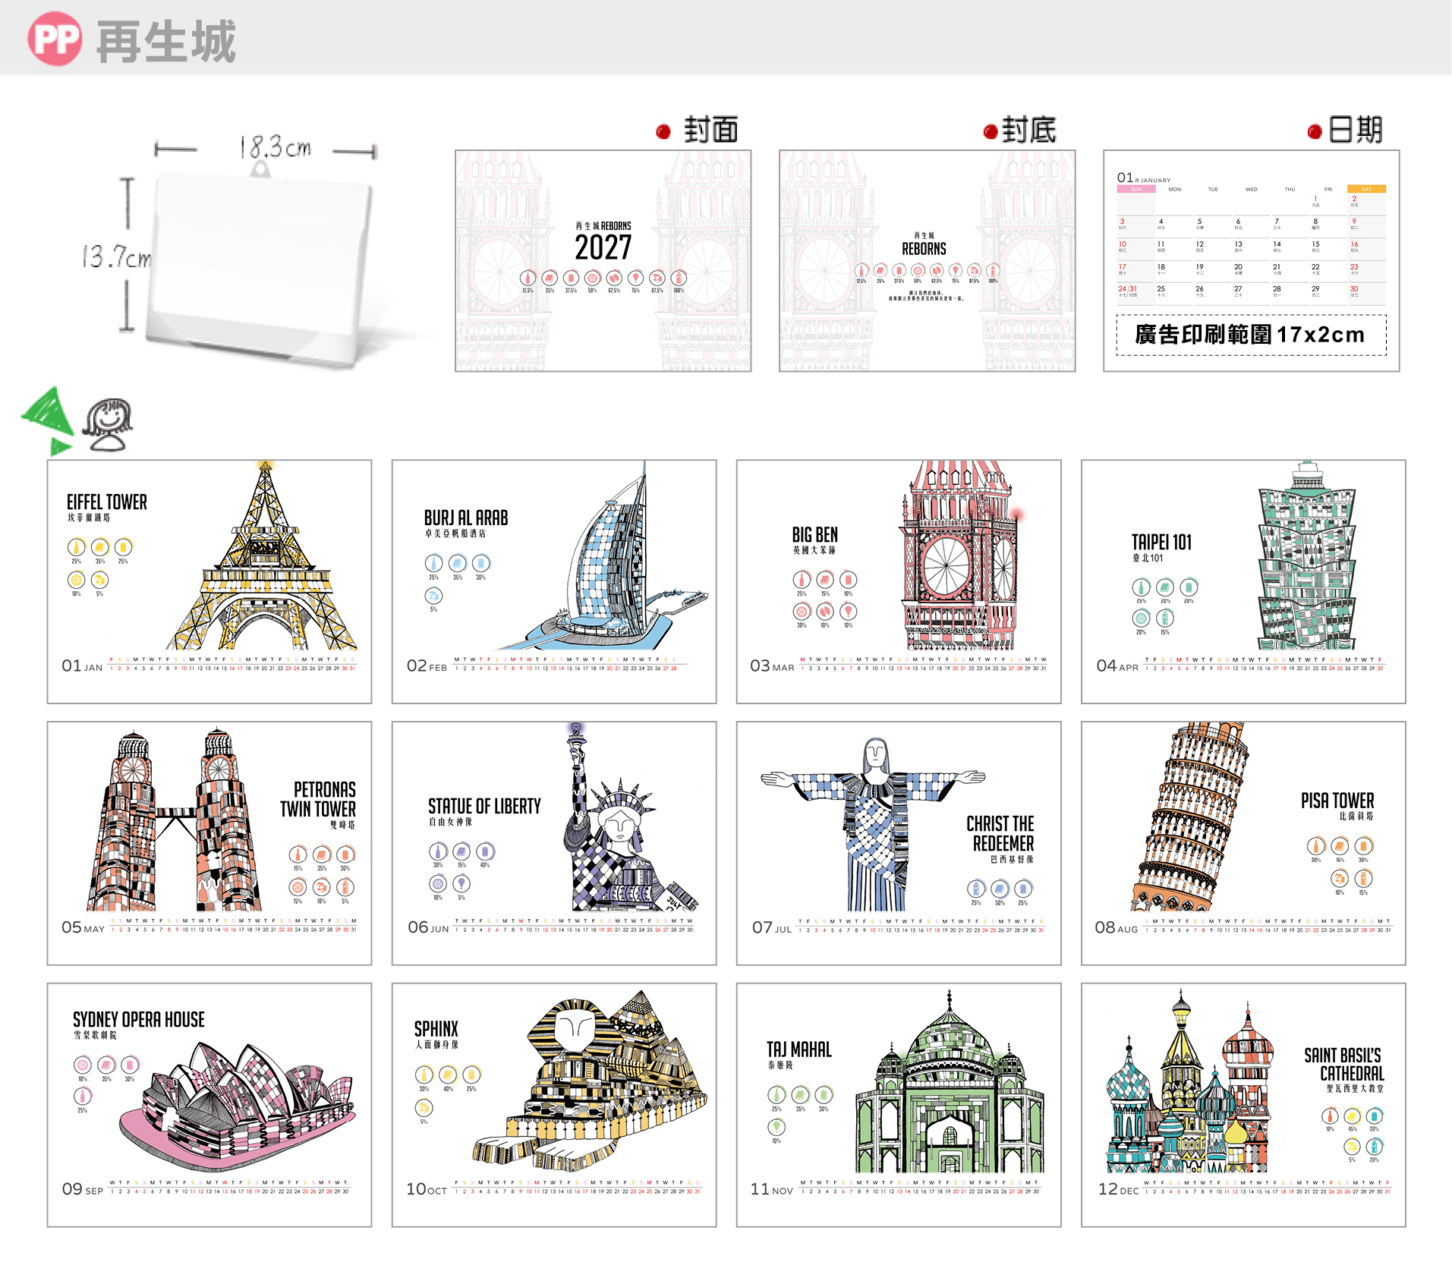Click the red dot beside 日期
Screen dimensions: 1452x1265
[1315, 132]
